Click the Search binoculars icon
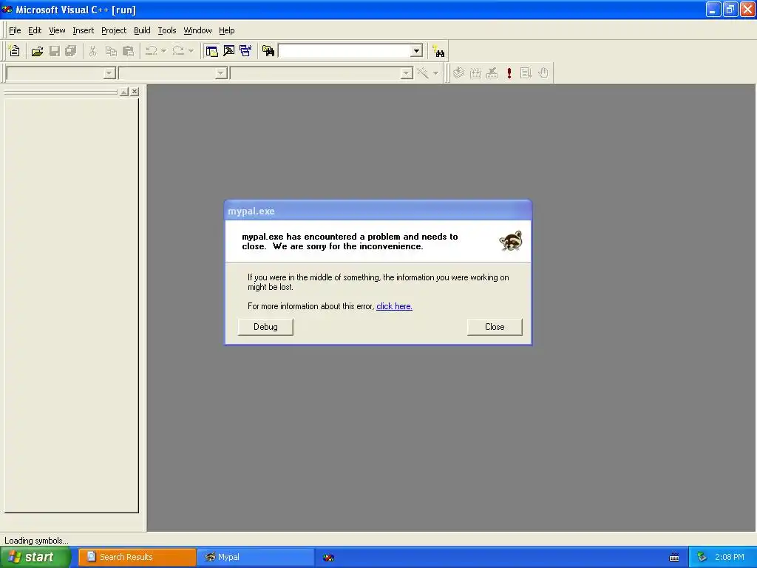The height and width of the screenshot is (568, 757). [438, 51]
